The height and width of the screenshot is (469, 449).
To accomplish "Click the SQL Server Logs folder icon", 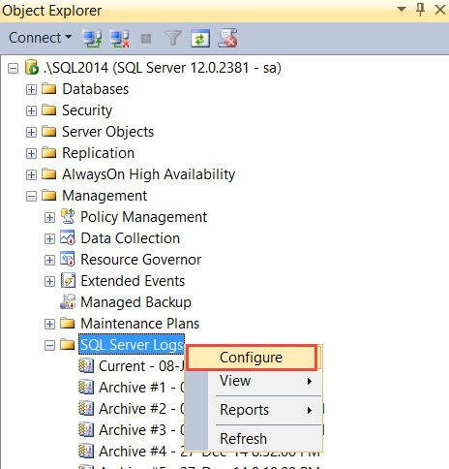I will click(x=68, y=344).
